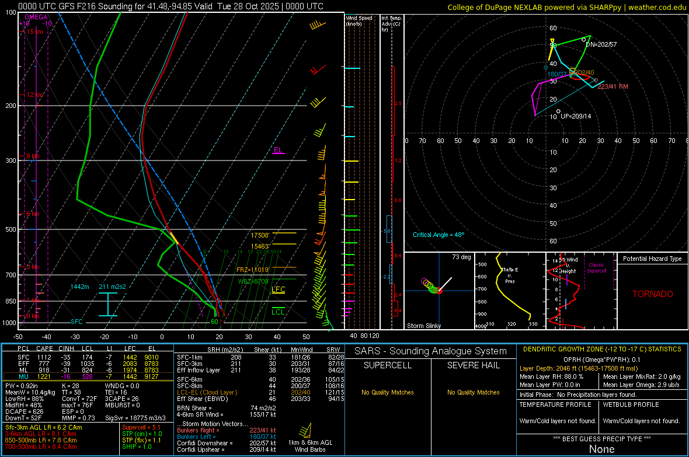
Task: Click the Storm Slinky caption
Action: (x=423, y=326)
